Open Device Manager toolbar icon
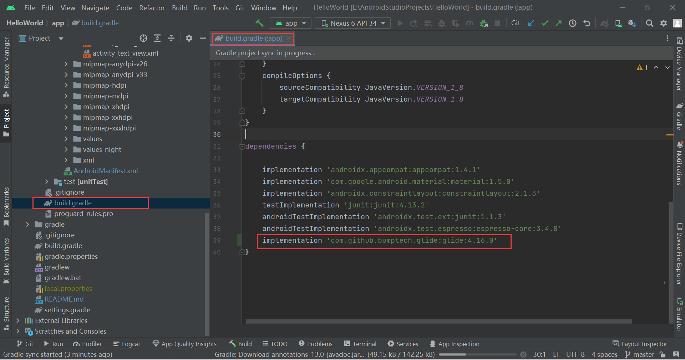 pyautogui.click(x=618, y=23)
